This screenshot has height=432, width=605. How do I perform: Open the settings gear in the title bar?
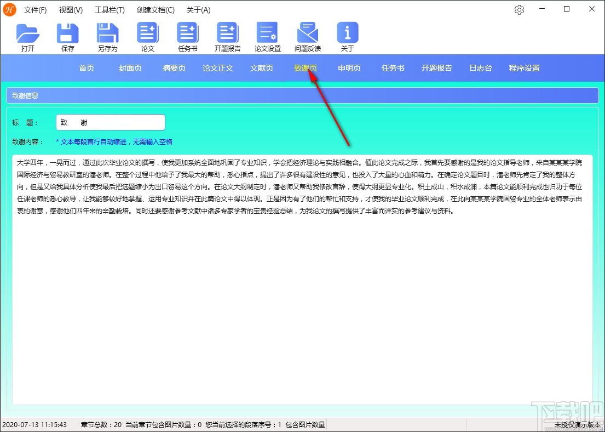519,9
